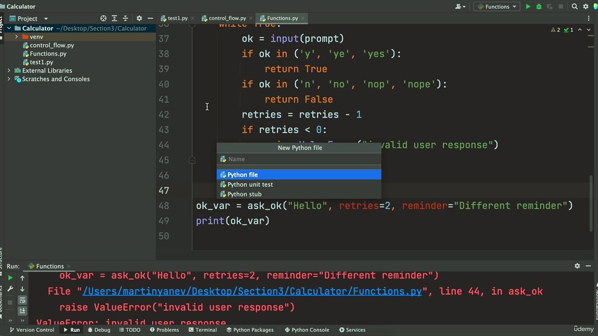Expand Scratches and Consoles node
Viewport: 598px width, 336px height.
point(9,79)
